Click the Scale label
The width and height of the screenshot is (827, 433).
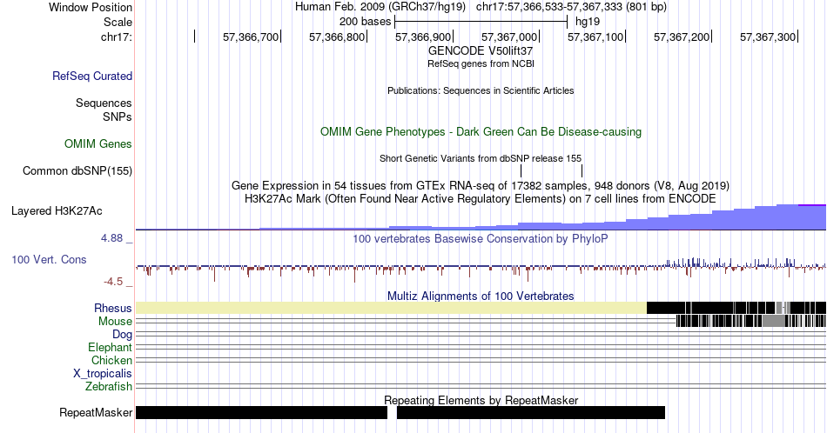tap(118, 22)
